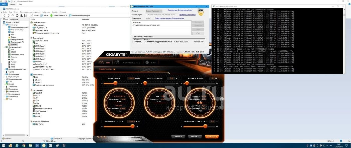Open Дистанционные операции menu in AIDA64
351x148 pixels.
(30, 12)
